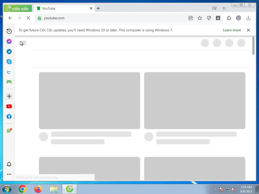This screenshot has height=194, width=259.
Task: Click the secure site lock icon
Action: tap(39, 18)
